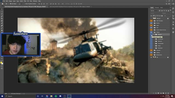
Task: Select the Magic Wand tool
Action: coord(2,16)
